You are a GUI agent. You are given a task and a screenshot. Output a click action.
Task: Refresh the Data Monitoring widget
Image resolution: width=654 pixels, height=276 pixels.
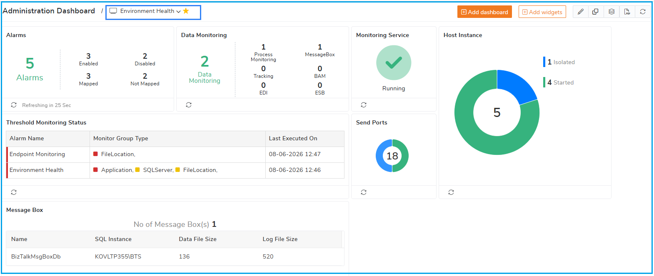[x=189, y=105]
